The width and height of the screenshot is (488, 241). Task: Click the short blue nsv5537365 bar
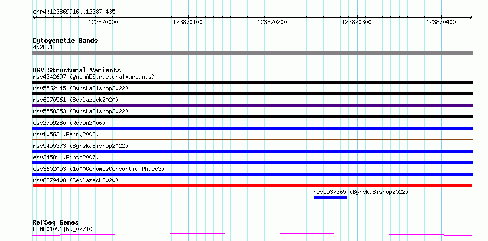coord(330,197)
